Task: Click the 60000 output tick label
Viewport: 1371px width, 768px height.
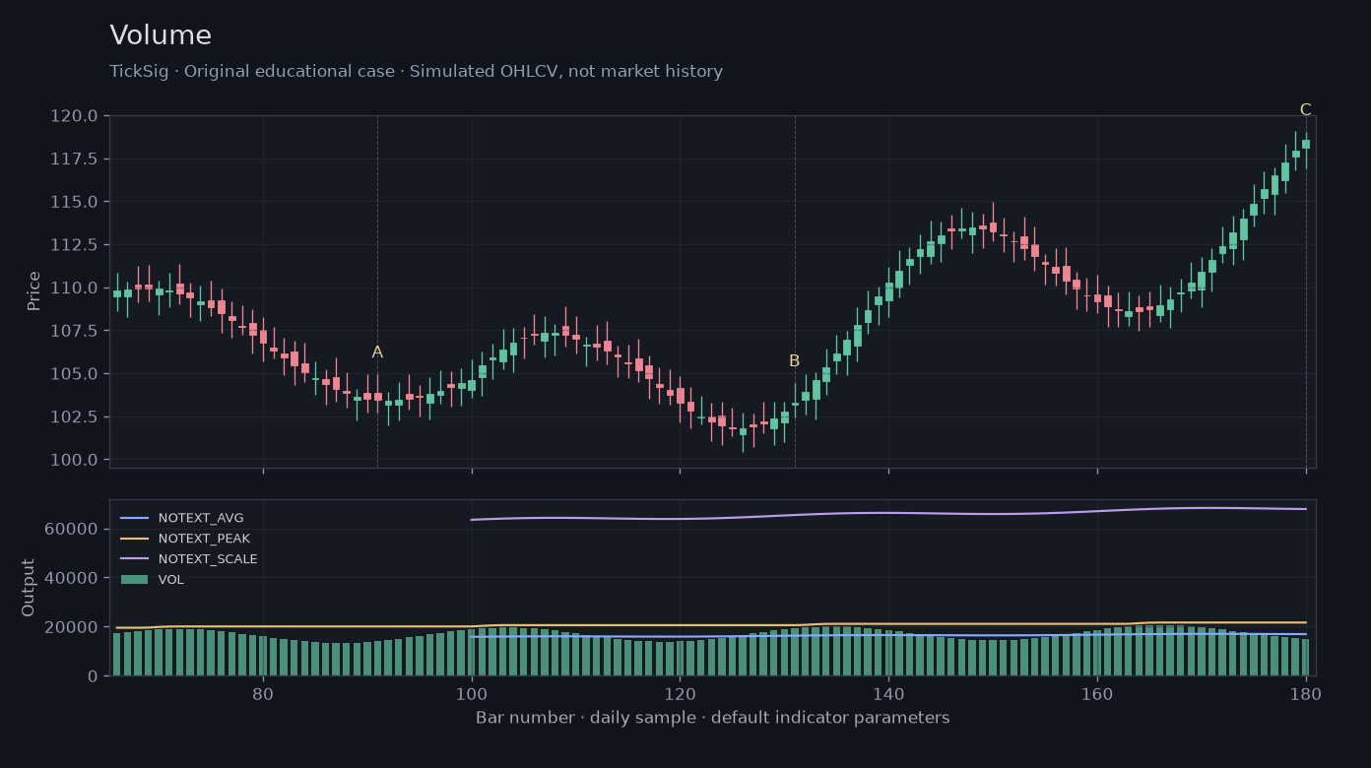Action: point(71,529)
